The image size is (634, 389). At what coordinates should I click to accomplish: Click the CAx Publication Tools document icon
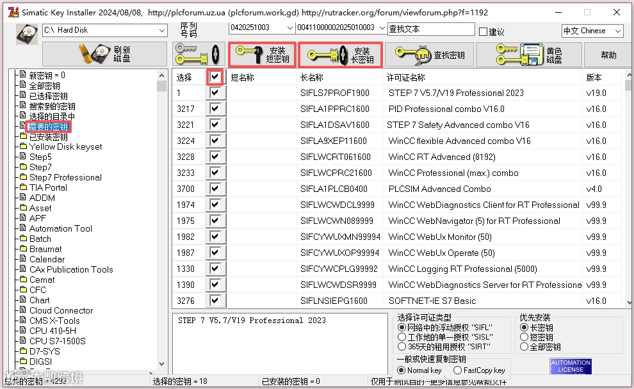coord(24,269)
